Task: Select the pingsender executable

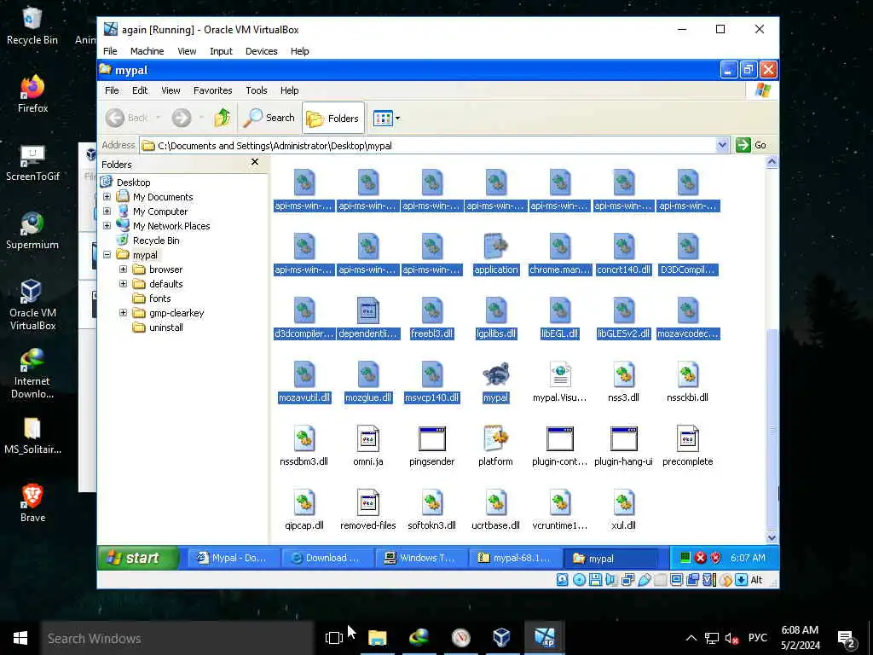Action: tap(431, 447)
